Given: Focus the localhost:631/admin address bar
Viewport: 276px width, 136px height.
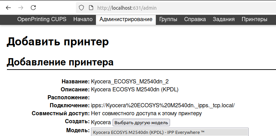Looking at the screenshot, I should click(176, 8).
